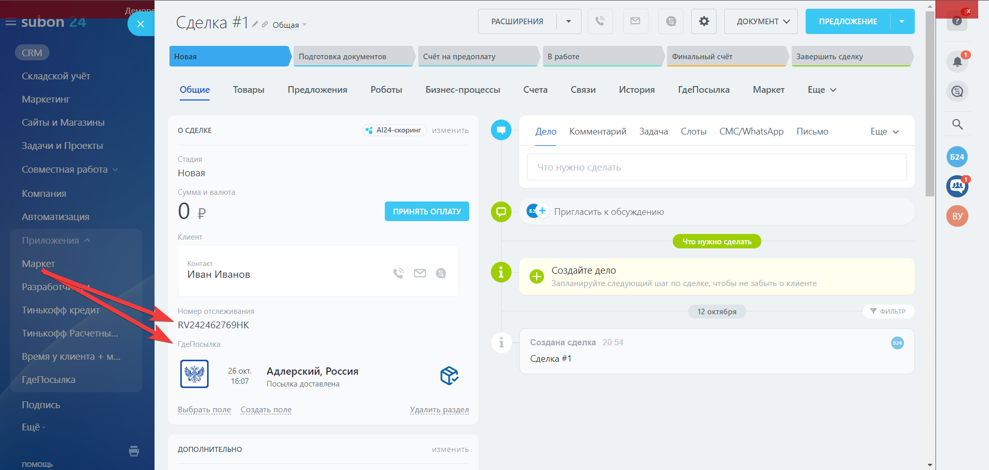Click the Удалить раздел link

(x=439, y=410)
